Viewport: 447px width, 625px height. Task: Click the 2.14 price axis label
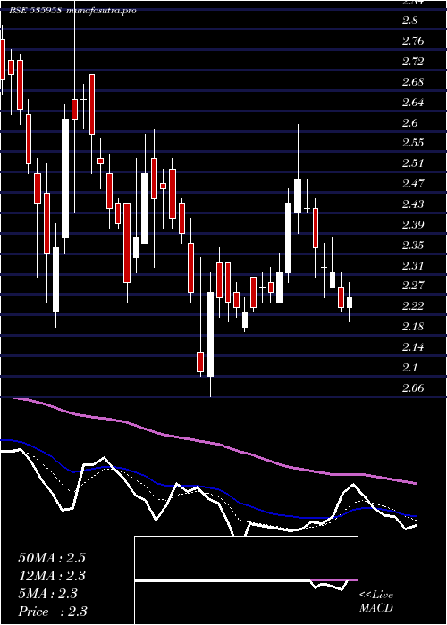(412, 347)
